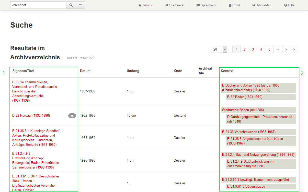The width and height of the screenshot is (308, 192).
Task: Jump to results page 5
Action: coord(269,49)
